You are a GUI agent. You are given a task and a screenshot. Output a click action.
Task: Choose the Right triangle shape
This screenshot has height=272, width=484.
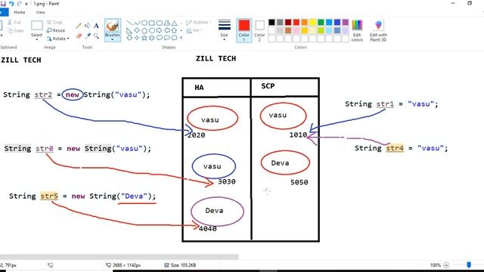(x=129, y=30)
